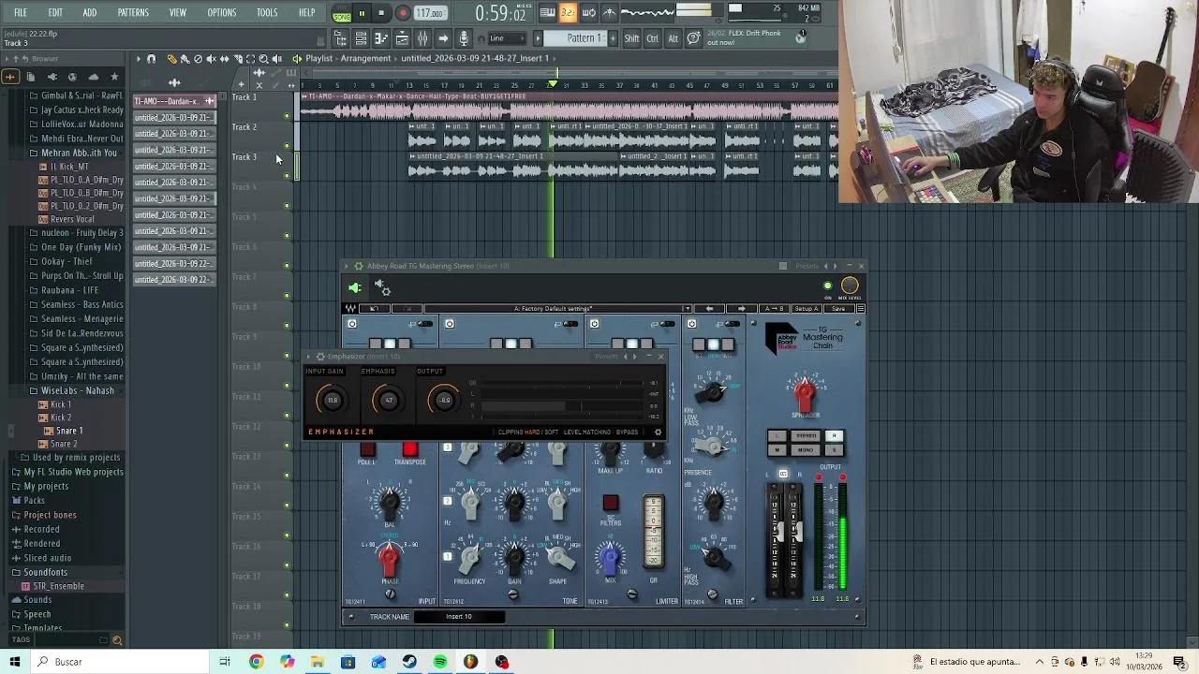The height and width of the screenshot is (674, 1199).
Task: Adjust the Emphasizer INPUT GAIN knob
Action: coord(333,401)
